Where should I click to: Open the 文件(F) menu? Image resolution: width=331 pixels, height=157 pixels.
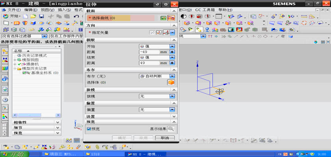14,10
